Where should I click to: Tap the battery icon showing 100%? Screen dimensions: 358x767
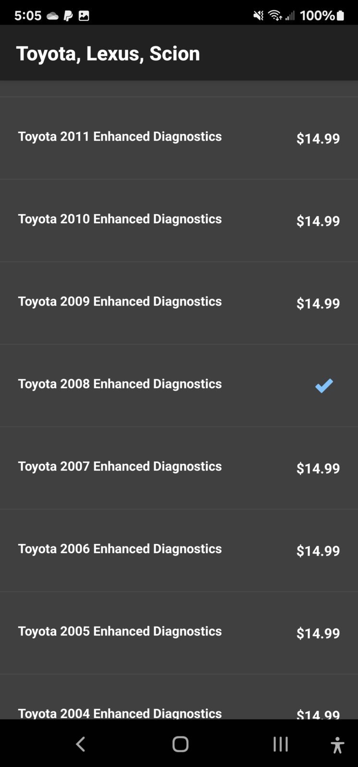(x=340, y=16)
